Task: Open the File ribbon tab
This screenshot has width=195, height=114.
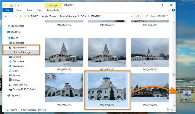Action: tap(8, 10)
